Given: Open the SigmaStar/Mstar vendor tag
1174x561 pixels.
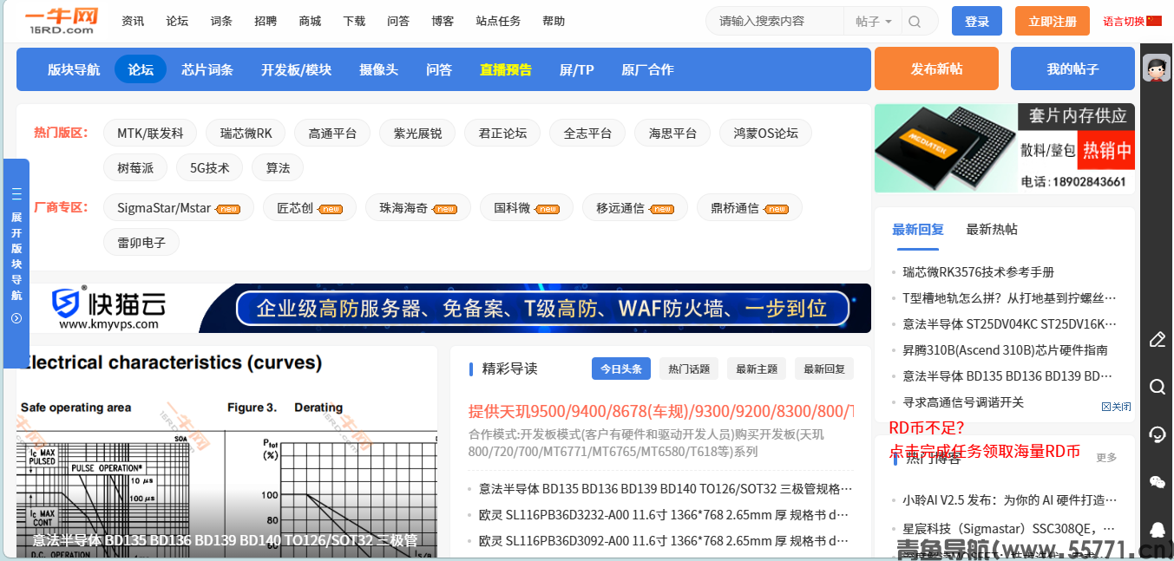Looking at the screenshot, I should (x=179, y=207).
